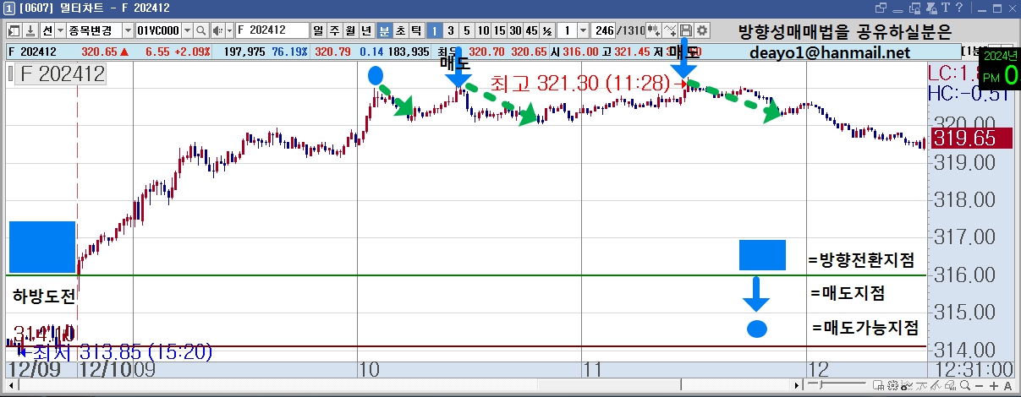Click the A auto-scale icon at bottom

tap(1007, 386)
